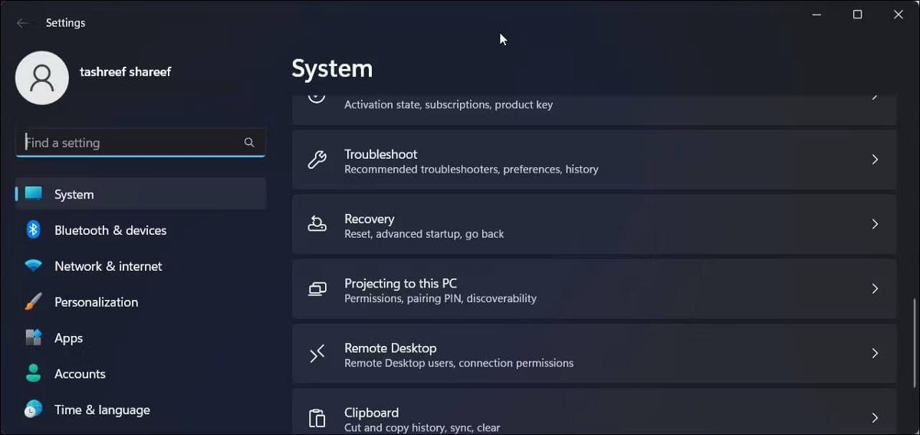
Task: Click the search magnifier icon
Action: pos(249,142)
